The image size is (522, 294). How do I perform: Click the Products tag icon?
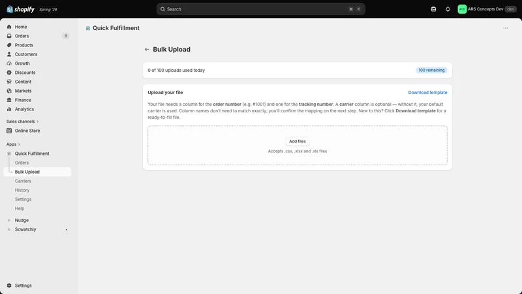[x=9, y=45]
